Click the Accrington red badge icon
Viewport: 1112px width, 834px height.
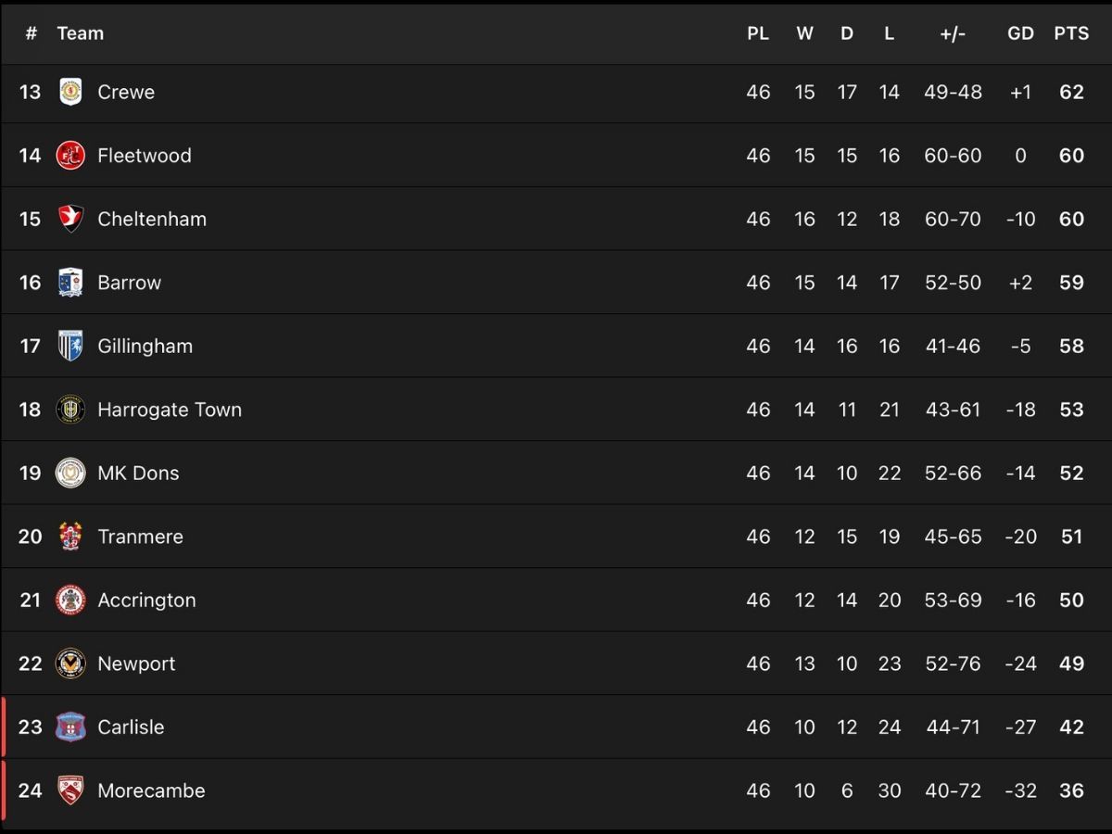(70, 600)
